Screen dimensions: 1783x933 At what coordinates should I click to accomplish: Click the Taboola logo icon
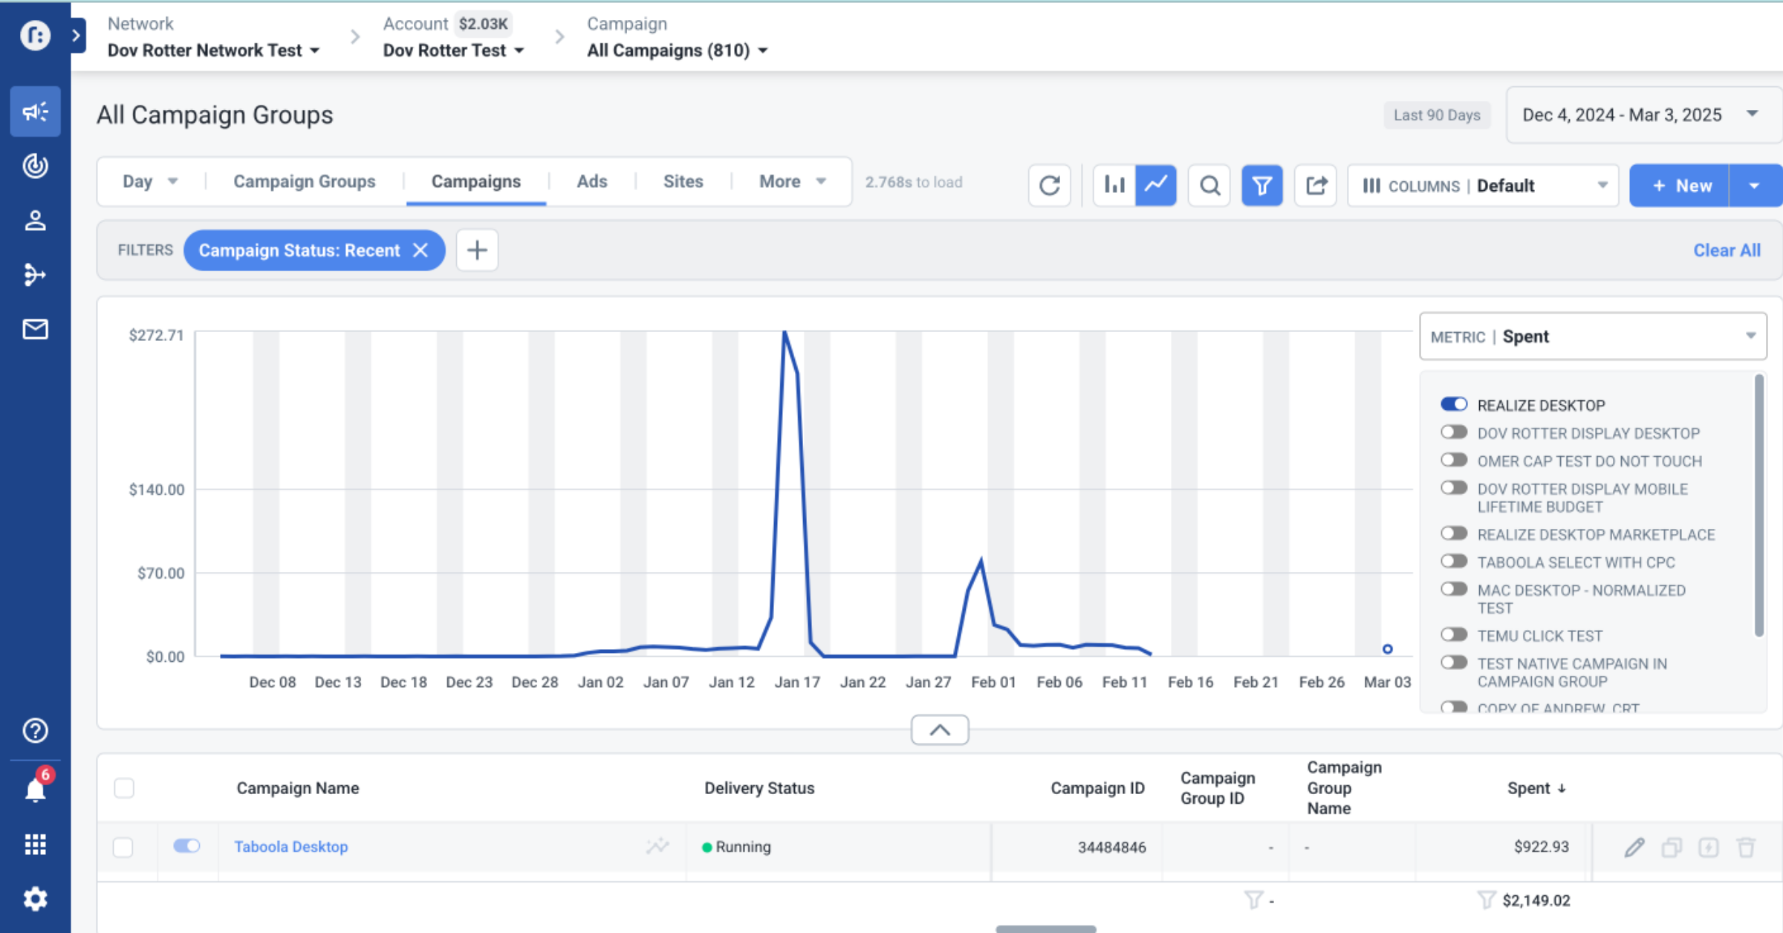[x=35, y=35]
